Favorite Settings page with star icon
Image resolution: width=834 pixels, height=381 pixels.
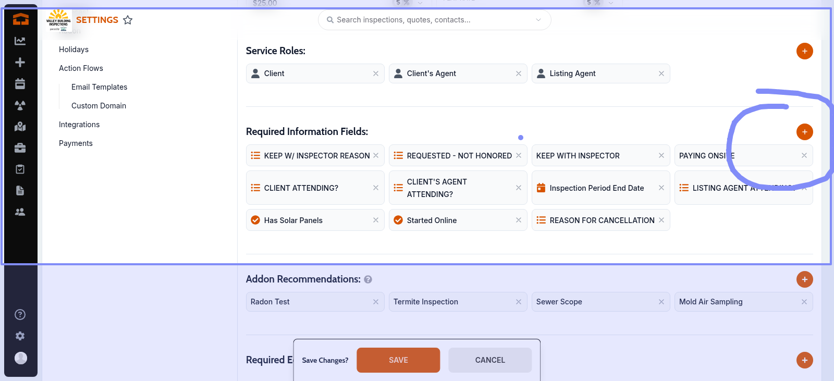[x=128, y=20]
